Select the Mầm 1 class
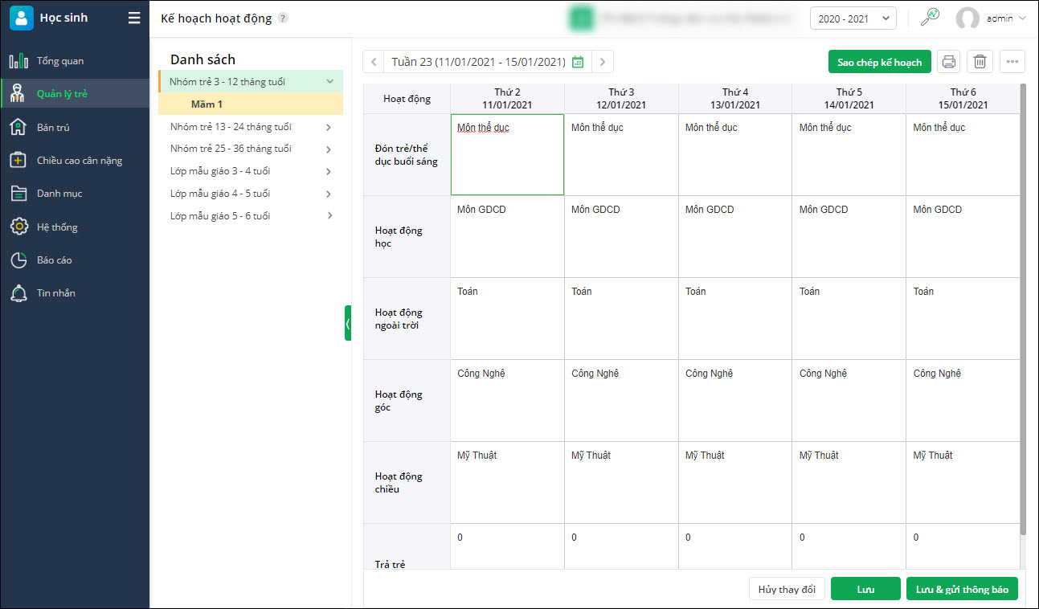The image size is (1039, 609). (x=251, y=104)
